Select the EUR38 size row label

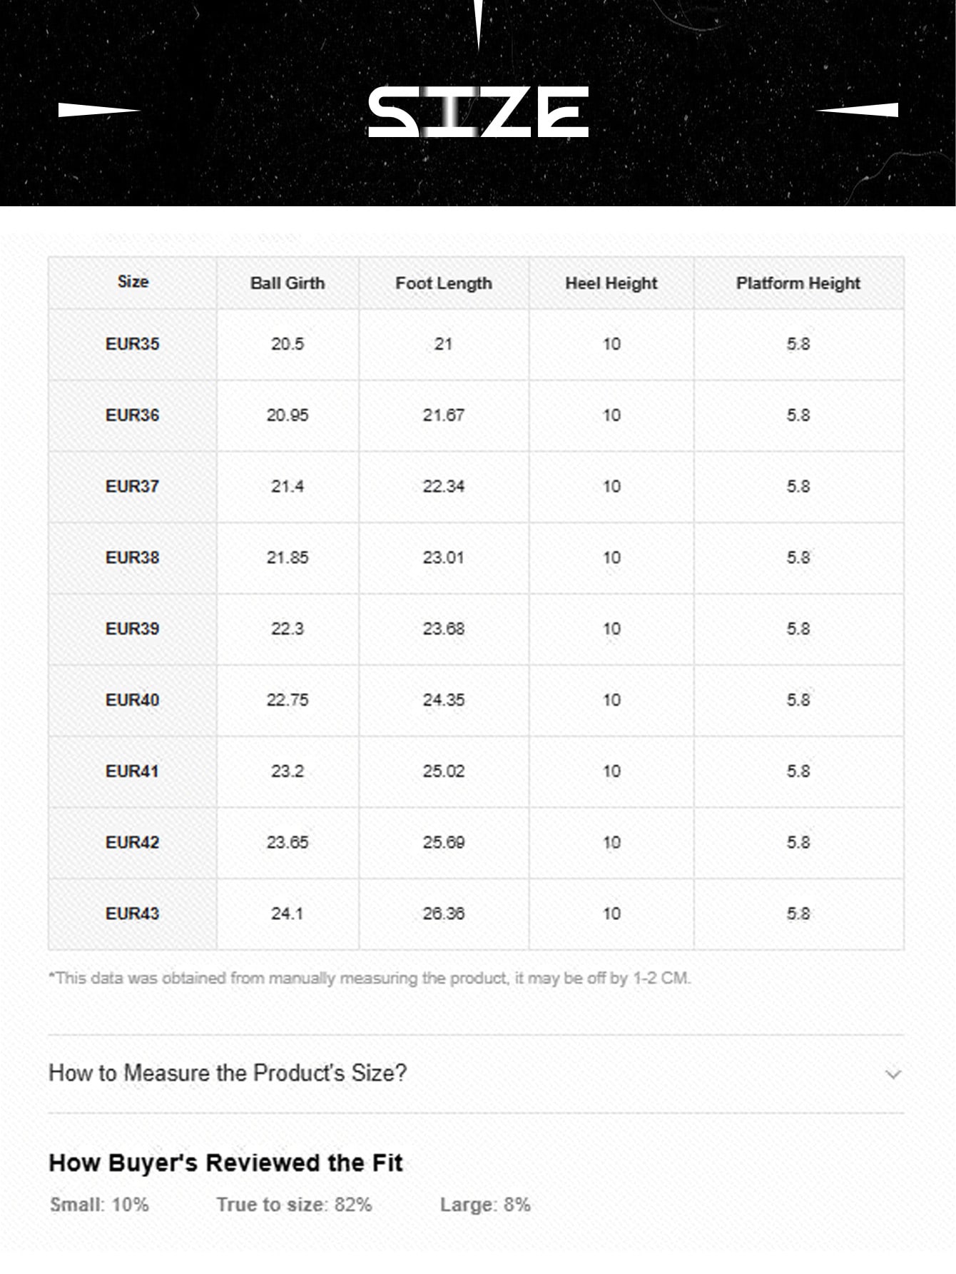133,557
